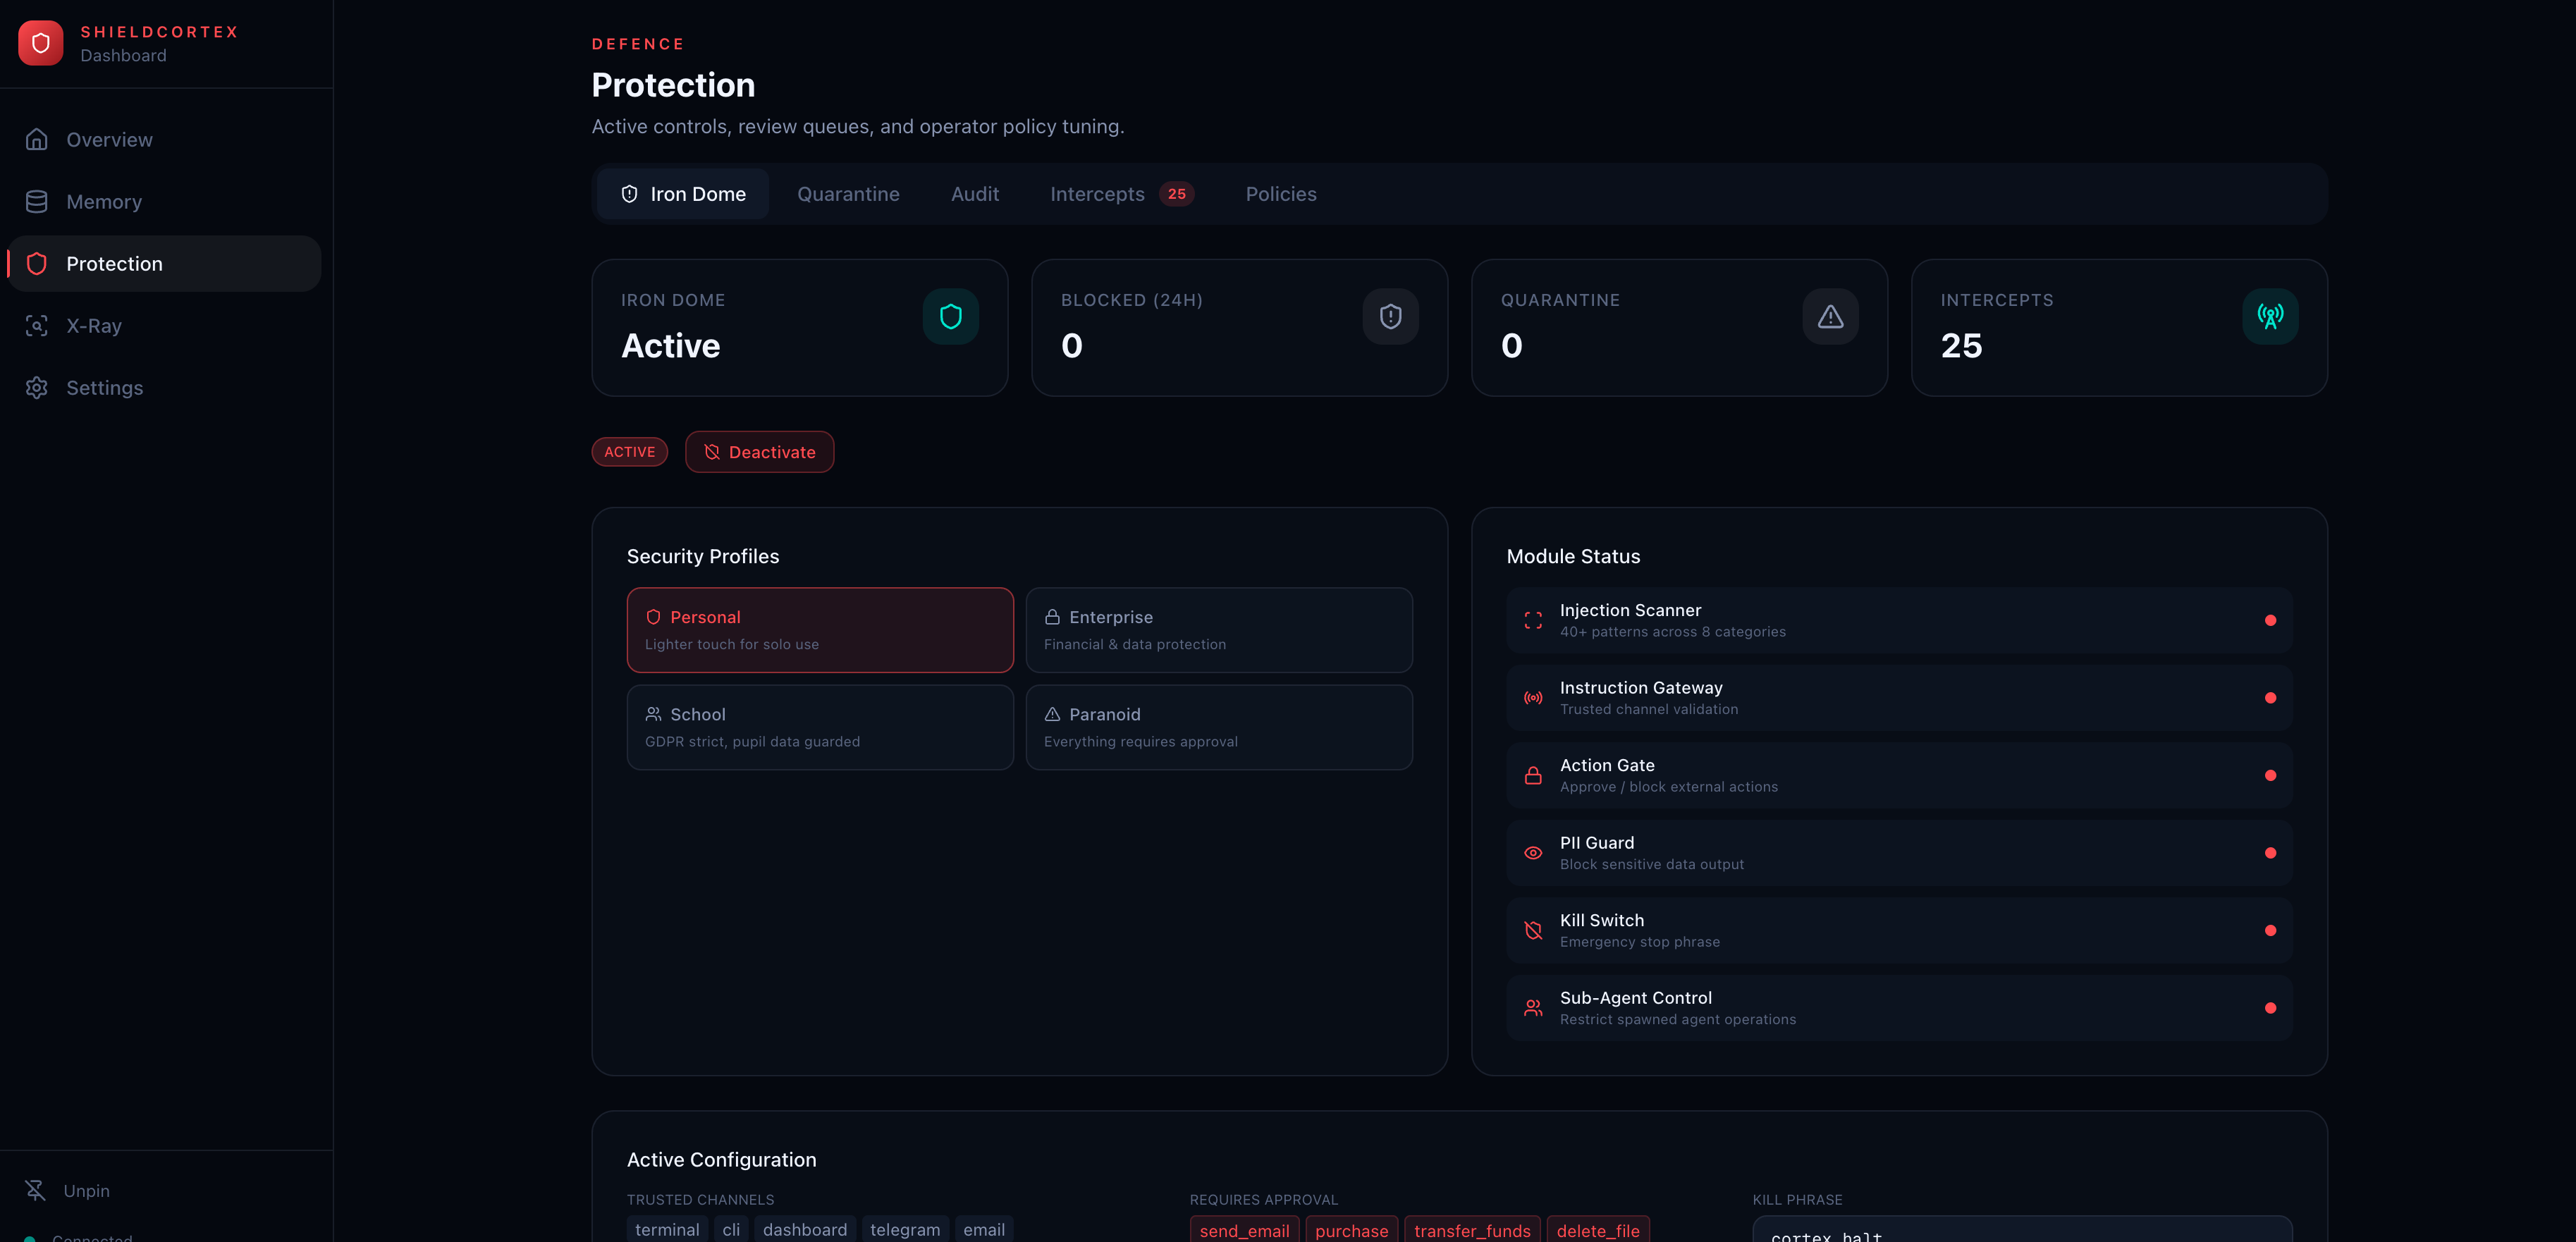Viewport: 2576px width, 1242px height.
Task: Toggle Injection Scanner status dot
Action: (x=2270, y=621)
